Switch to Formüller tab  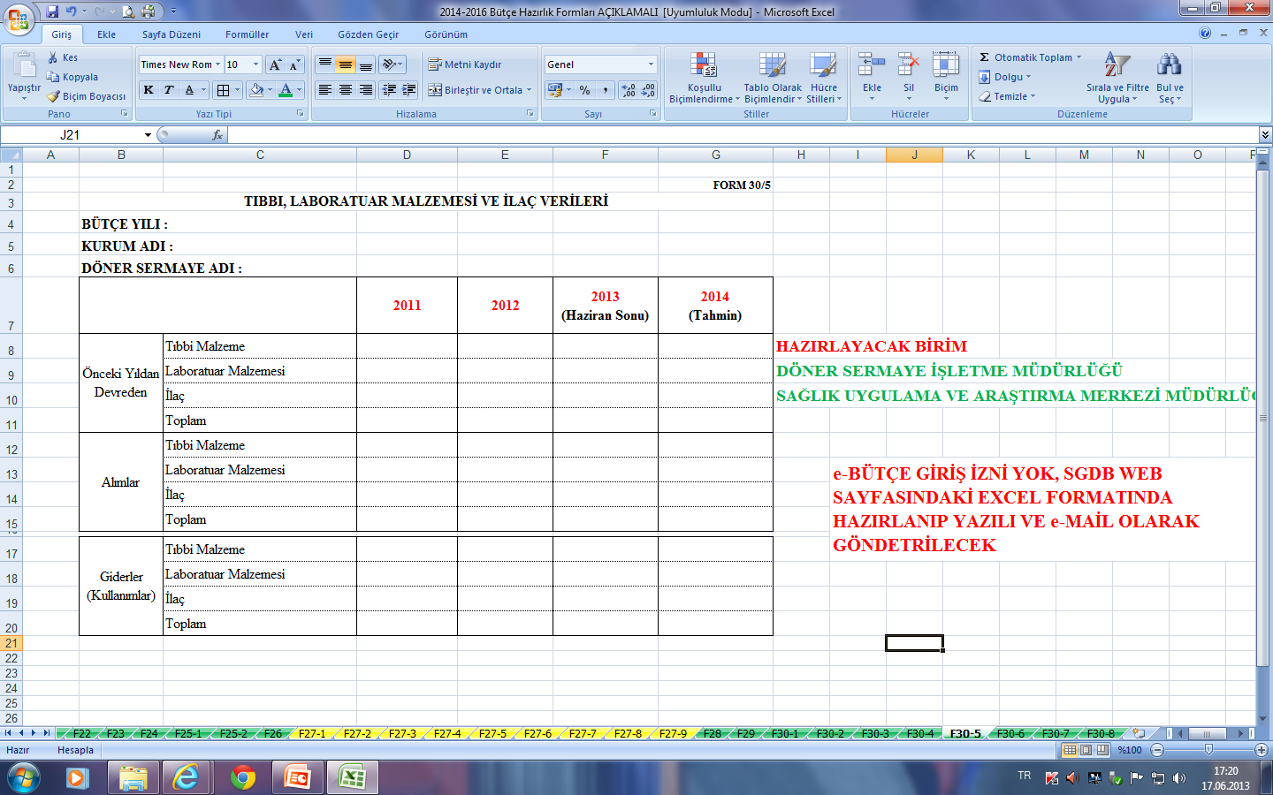248,34
